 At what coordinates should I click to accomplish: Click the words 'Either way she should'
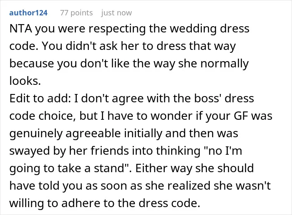pyautogui.click(x=195, y=168)
